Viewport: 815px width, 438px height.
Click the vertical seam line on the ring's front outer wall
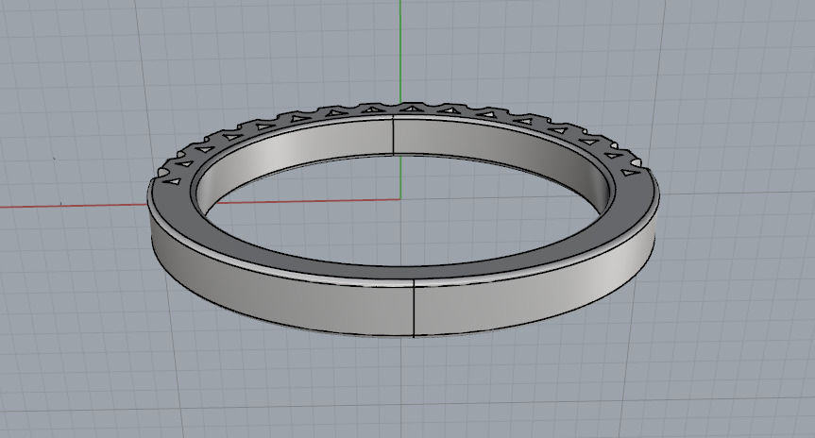(x=414, y=309)
